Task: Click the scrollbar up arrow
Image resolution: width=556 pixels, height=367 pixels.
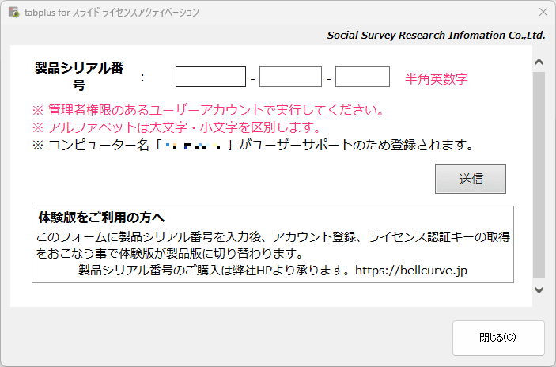Action: pyautogui.click(x=539, y=62)
